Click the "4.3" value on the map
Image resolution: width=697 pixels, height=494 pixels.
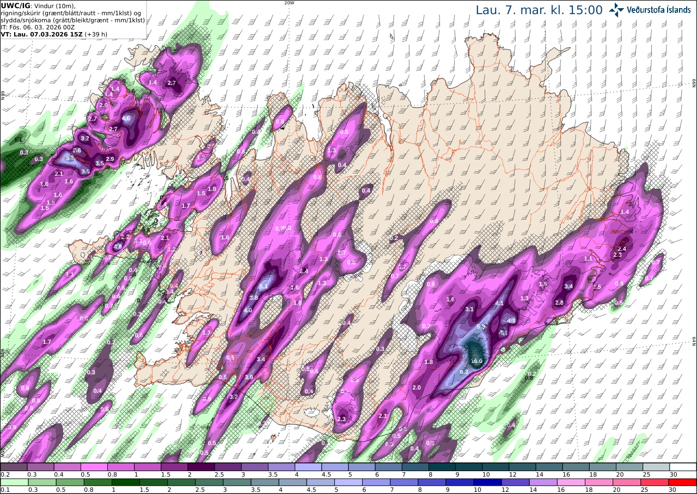click(x=511, y=320)
